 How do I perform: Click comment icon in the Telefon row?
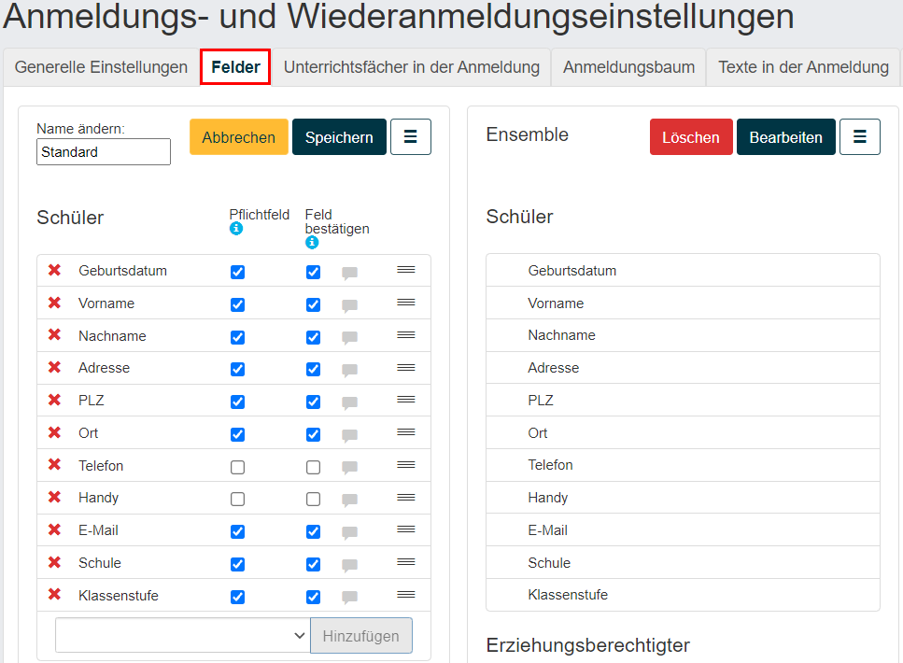(x=349, y=468)
